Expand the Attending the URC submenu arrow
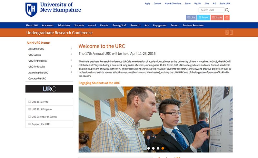The width and height of the screenshot is (258, 158). (72, 72)
